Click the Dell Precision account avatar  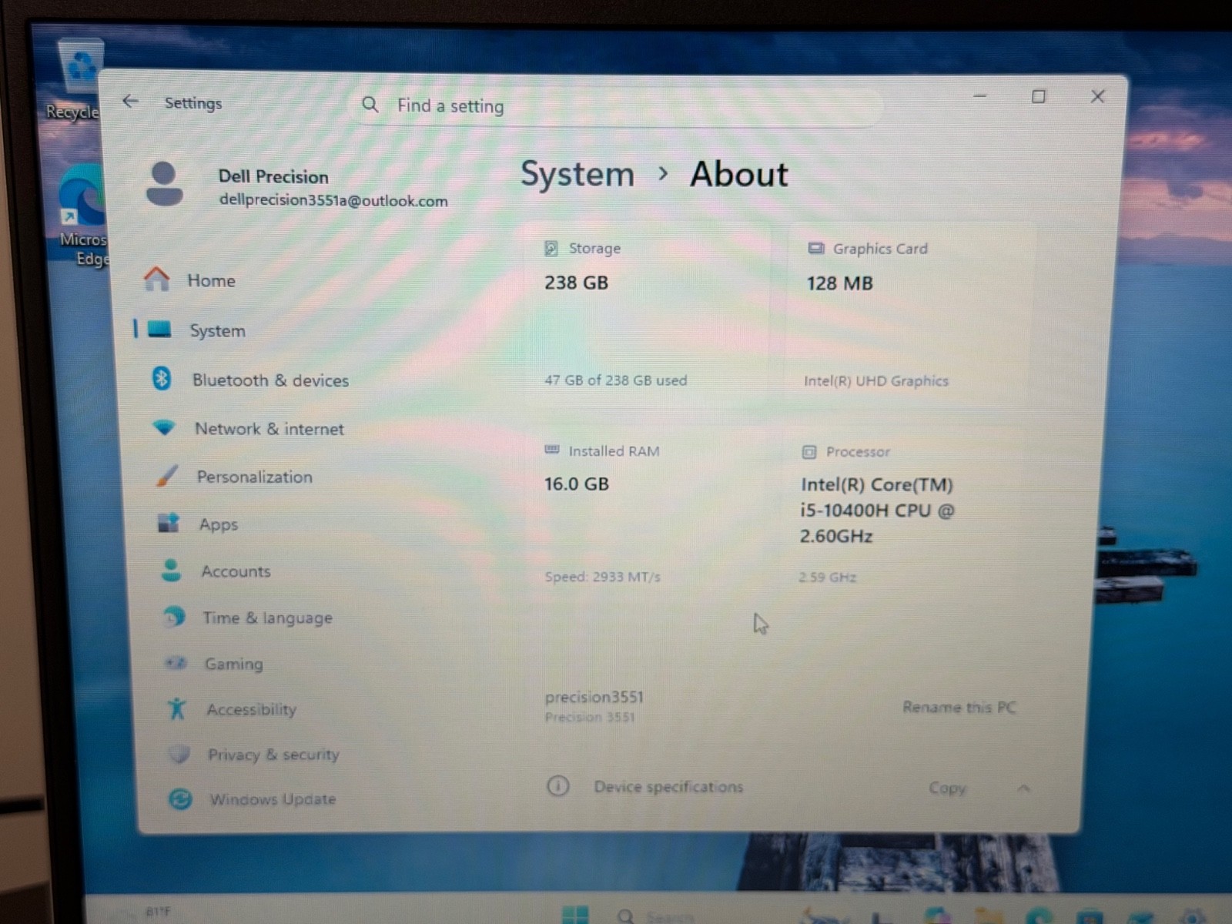(164, 184)
